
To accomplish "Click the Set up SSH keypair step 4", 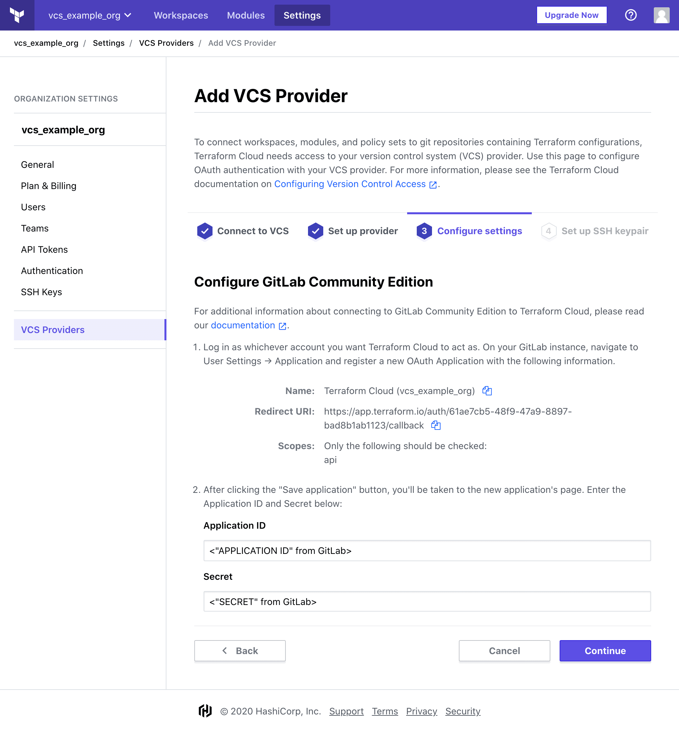I will [x=594, y=231].
